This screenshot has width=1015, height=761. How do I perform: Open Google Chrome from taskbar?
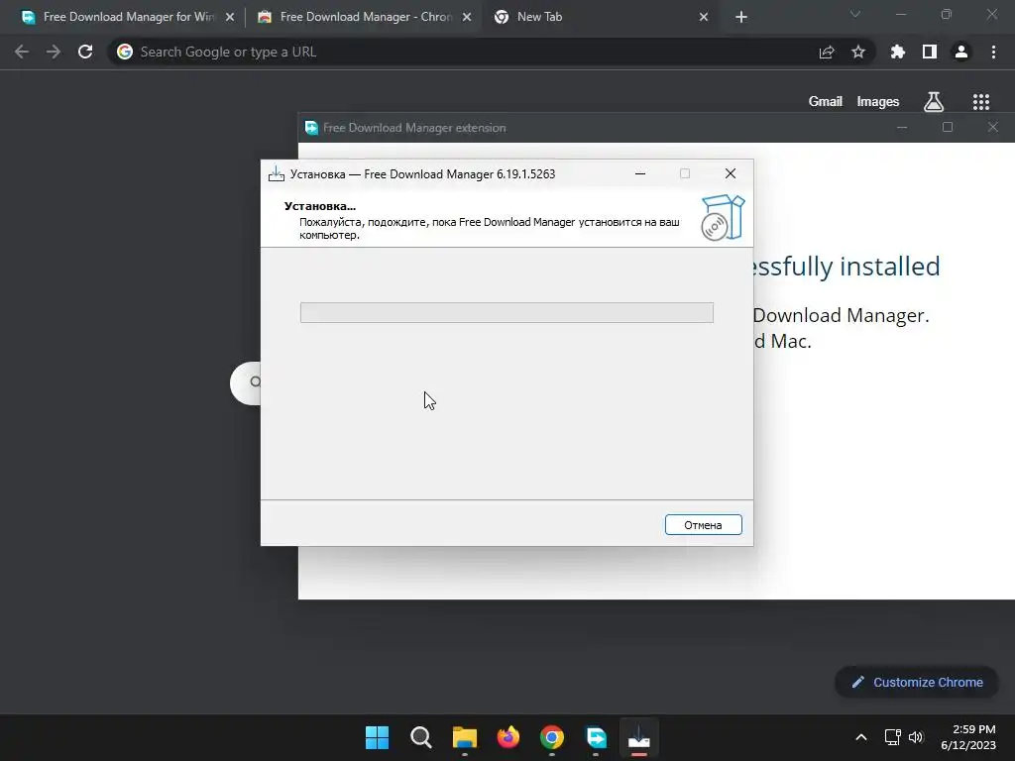point(551,737)
